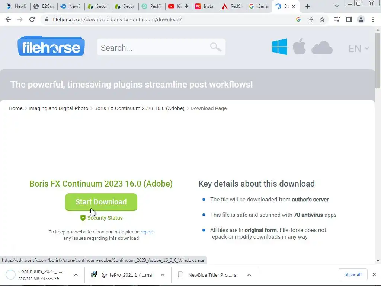Screen dimensions: 381x286
Task: Click the Continuum_2023 download file name
Action: tap(41, 271)
